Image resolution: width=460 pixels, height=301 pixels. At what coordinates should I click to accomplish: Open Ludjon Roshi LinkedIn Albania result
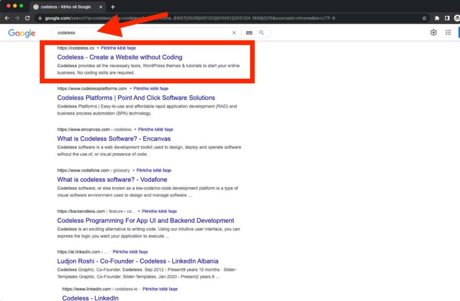point(138,261)
